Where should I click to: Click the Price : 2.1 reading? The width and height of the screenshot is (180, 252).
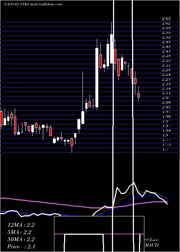tap(21, 247)
